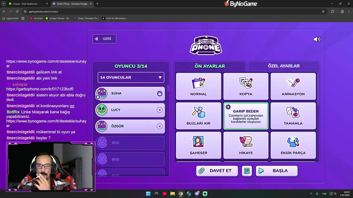Open the YouTube bookmark

pos(36,18)
